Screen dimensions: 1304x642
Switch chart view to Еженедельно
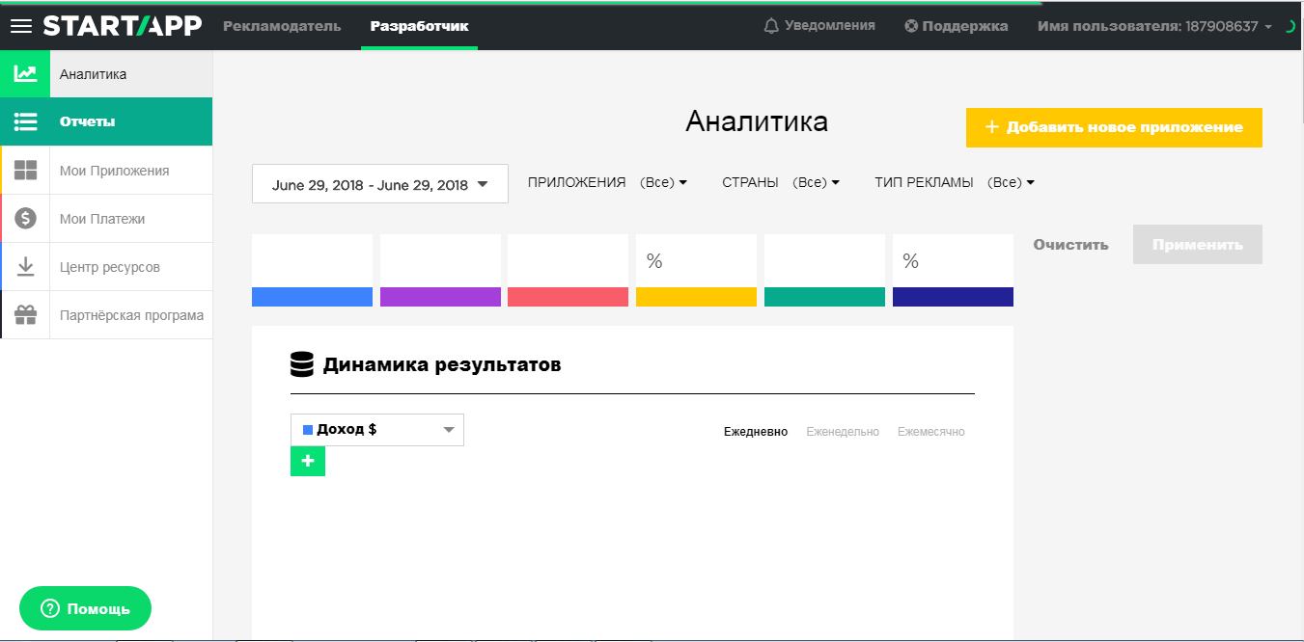pyautogui.click(x=843, y=431)
